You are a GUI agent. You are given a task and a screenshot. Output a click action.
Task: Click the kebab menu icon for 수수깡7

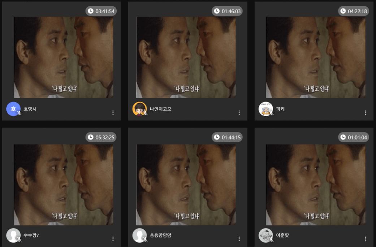(113, 239)
